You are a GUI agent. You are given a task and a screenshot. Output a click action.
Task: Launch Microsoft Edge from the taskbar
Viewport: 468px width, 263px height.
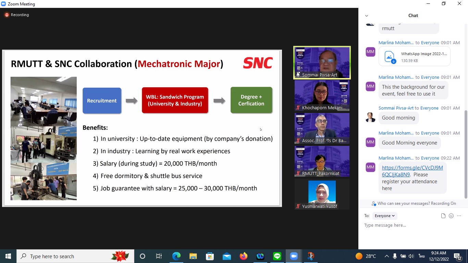176,256
